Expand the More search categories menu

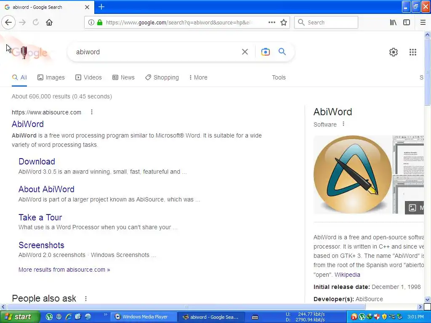click(198, 77)
